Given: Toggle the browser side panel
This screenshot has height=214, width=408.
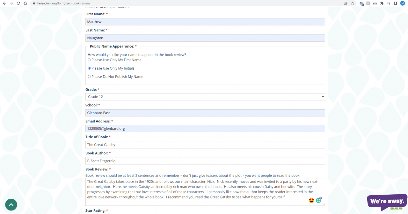Looking at the screenshot, I should [x=396, y=3].
